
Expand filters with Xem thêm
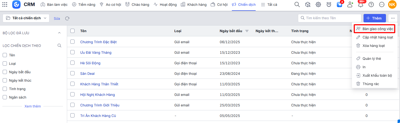33,106
